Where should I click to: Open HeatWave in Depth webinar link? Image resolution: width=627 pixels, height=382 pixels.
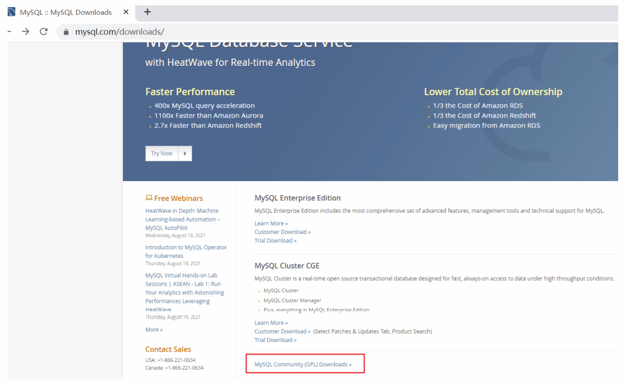pos(183,219)
